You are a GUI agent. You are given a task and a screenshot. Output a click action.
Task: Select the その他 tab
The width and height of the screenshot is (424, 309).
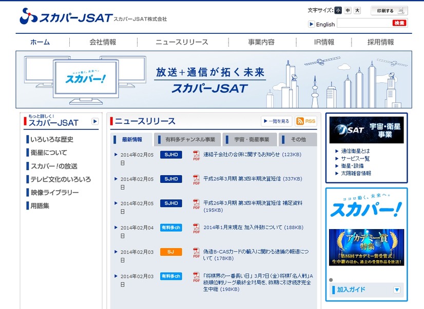pyautogui.click(x=298, y=139)
